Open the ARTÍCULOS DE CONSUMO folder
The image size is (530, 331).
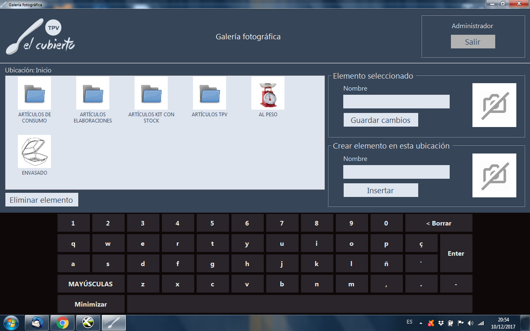(x=34, y=93)
